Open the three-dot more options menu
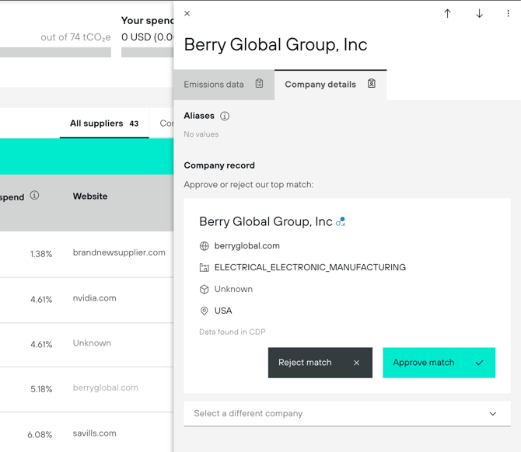This screenshot has height=452, width=521. [x=508, y=14]
